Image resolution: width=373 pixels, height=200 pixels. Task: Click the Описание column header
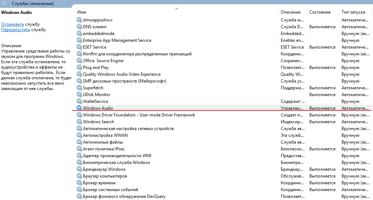coord(290,12)
